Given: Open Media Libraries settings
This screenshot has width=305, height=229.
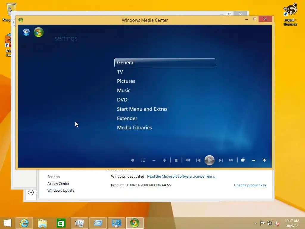Looking at the screenshot, I should click(x=134, y=128).
